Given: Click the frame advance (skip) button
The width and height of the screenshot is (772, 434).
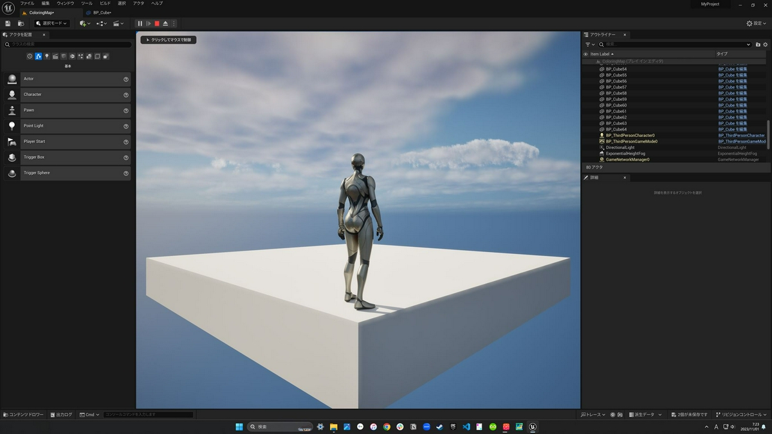Looking at the screenshot, I should coord(149,23).
